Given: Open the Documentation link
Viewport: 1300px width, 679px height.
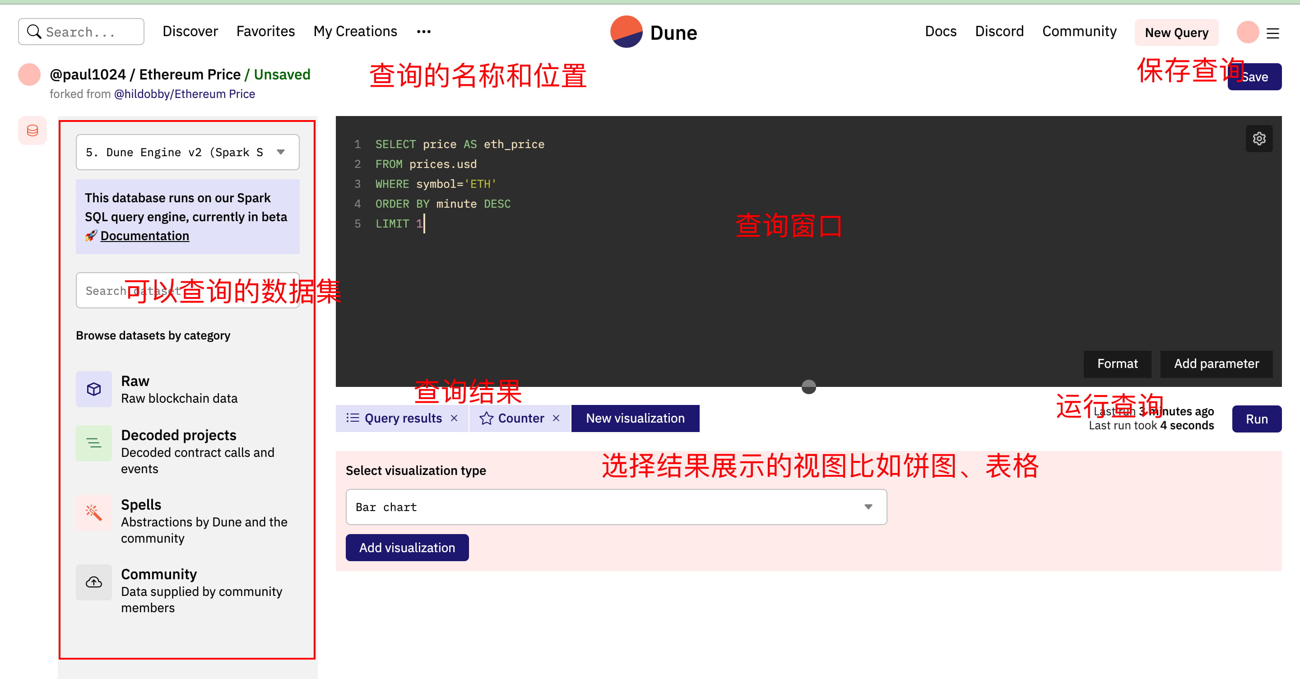Looking at the screenshot, I should (144, 236).
